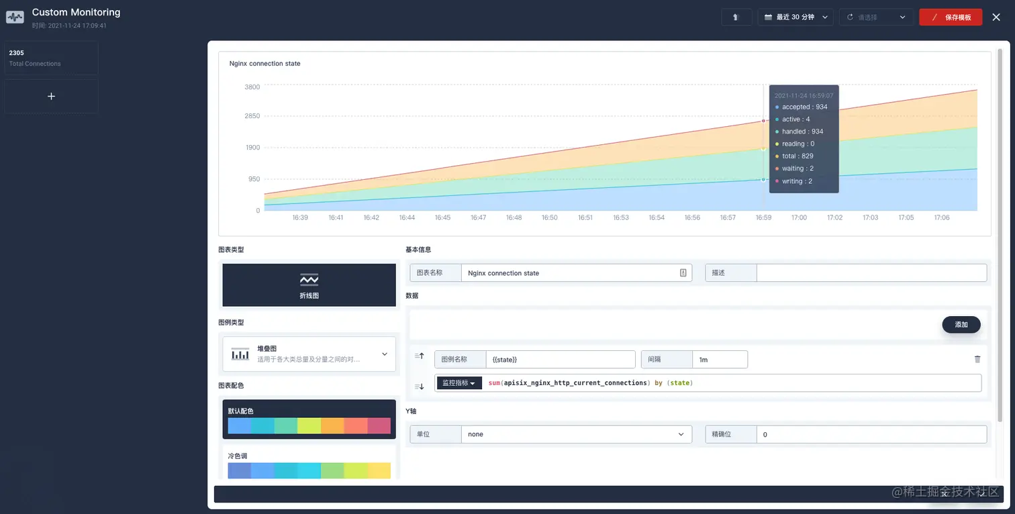Select the 2305 Total Connections panel card
The height and width of the screenshot is (514, 1015).
[x=51, y=58]
